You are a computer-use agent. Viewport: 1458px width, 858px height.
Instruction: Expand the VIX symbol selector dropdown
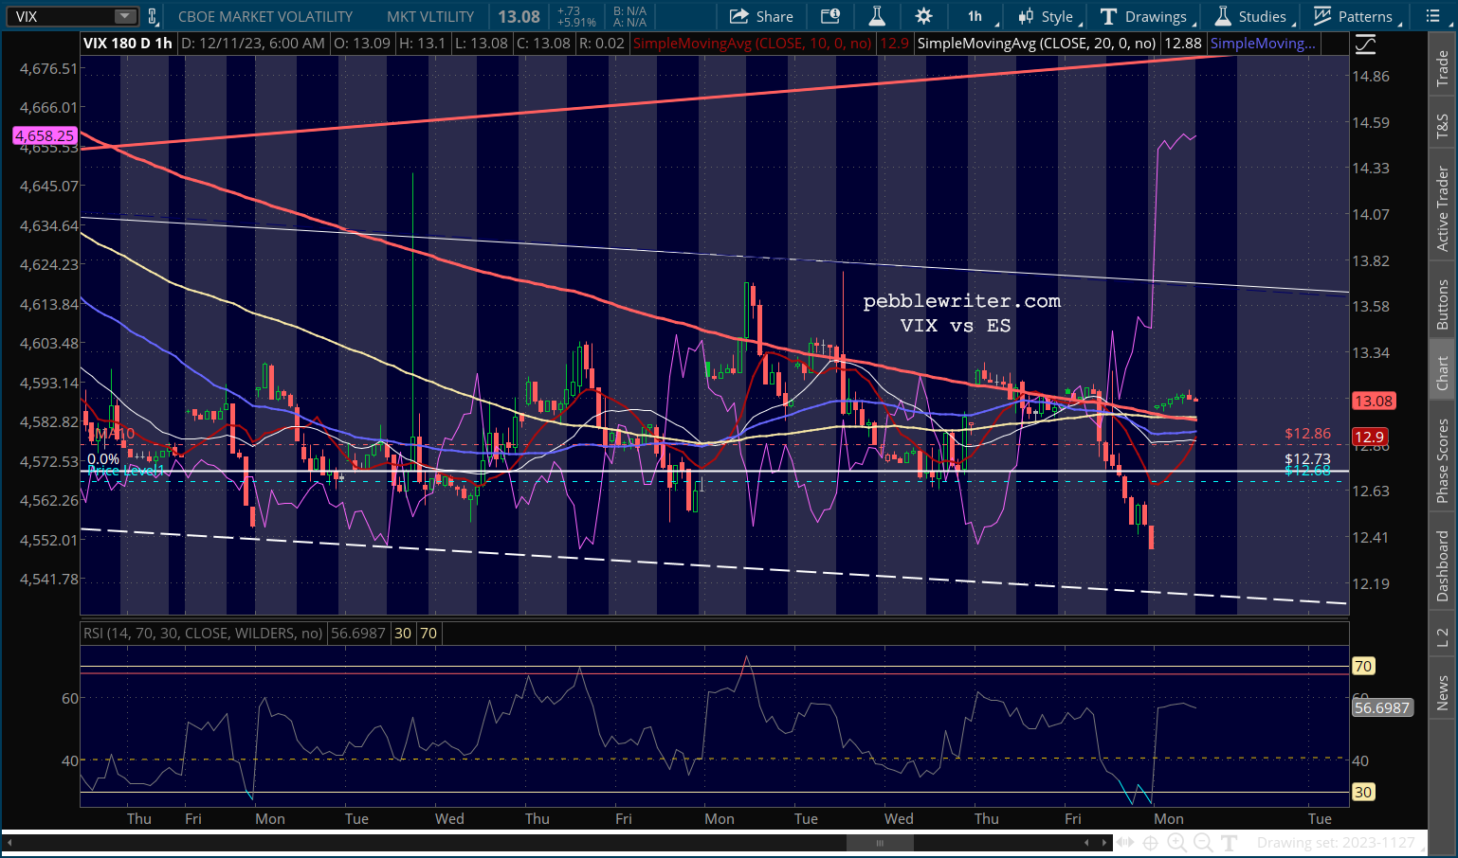125,16
